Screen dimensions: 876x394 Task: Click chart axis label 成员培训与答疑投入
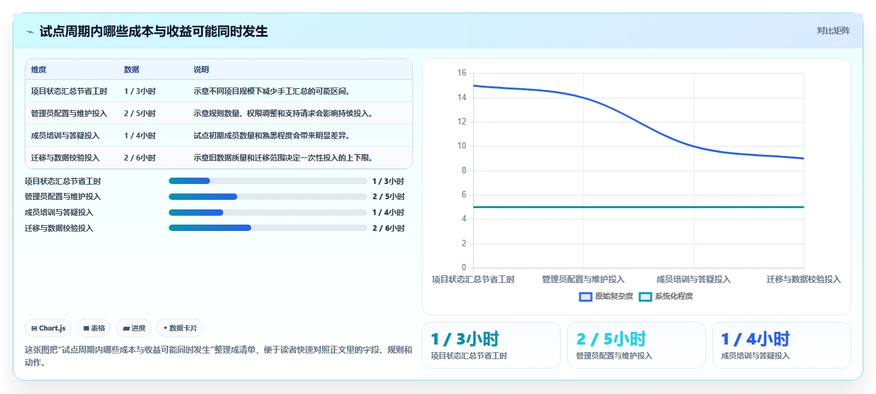point(693,279)
